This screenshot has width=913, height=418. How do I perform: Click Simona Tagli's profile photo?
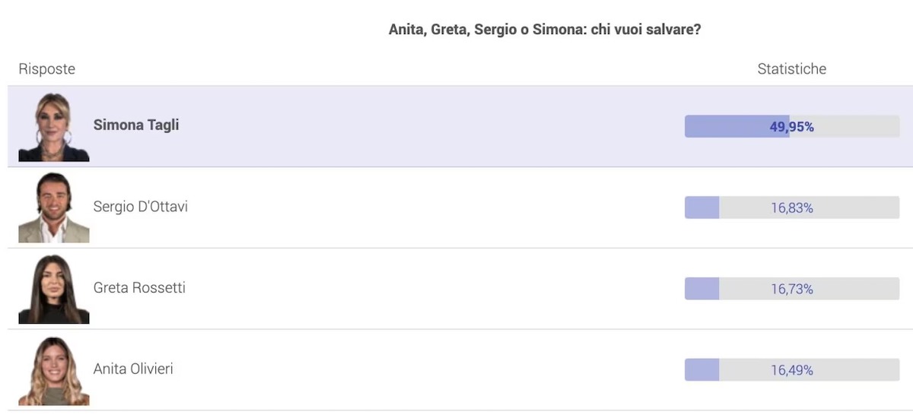point(54,127)
